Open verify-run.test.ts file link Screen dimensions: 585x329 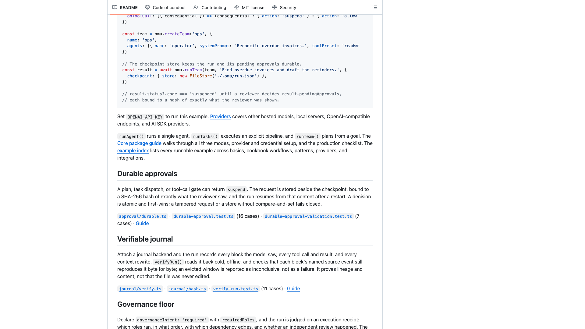click(236, 289)
